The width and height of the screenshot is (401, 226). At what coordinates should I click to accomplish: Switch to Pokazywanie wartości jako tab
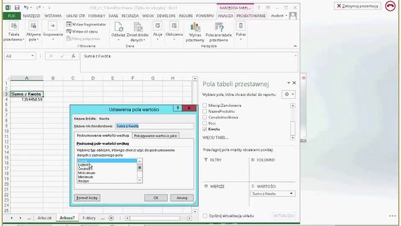(x=155, y=136)
